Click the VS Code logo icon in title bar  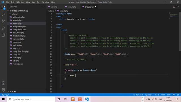coord(3,2)
